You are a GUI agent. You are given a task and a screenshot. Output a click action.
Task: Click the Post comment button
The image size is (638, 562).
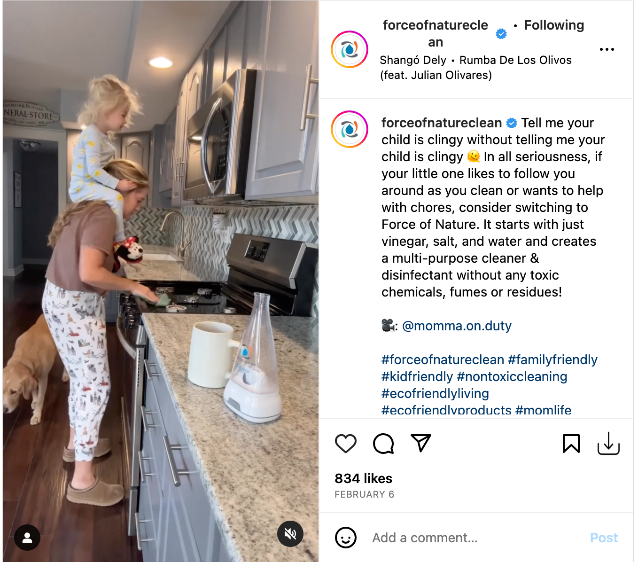[x=604, y=538]
